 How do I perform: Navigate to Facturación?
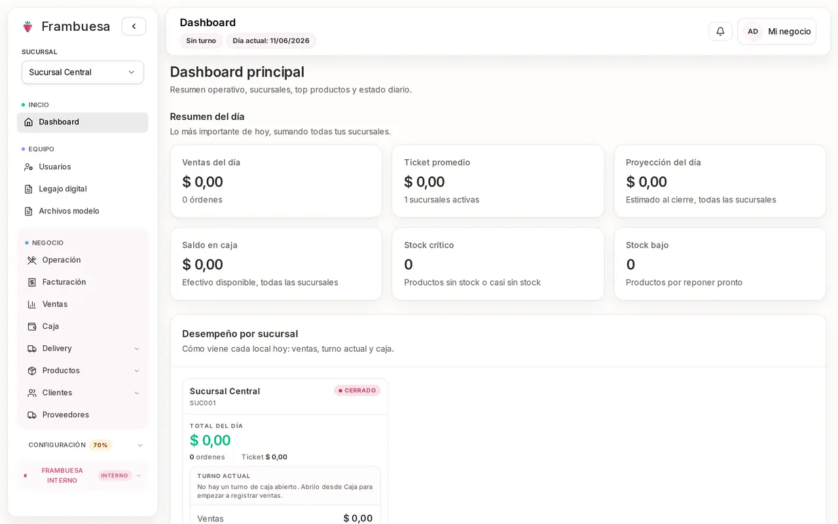point(83,282)
